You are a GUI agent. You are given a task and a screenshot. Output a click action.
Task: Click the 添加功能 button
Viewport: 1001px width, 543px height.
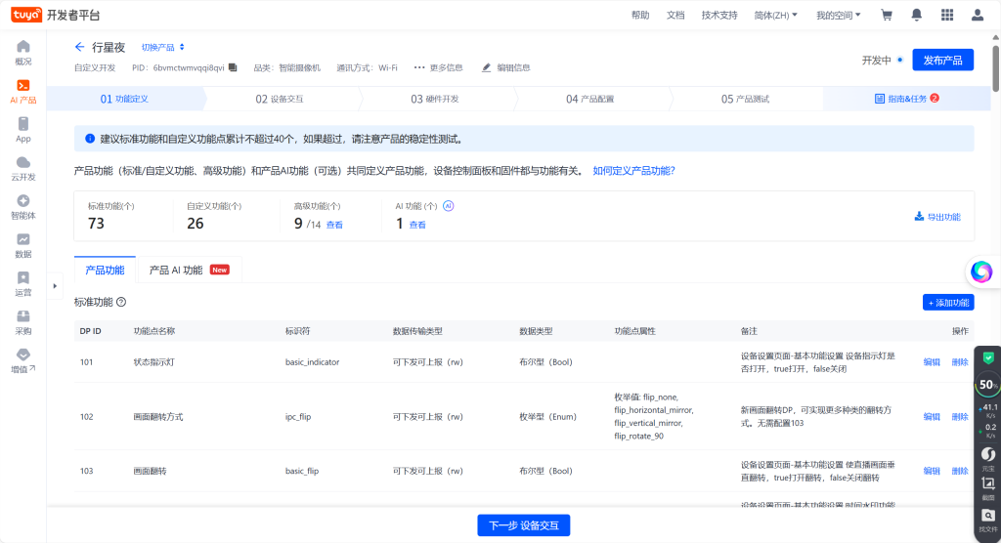(948, 303)
